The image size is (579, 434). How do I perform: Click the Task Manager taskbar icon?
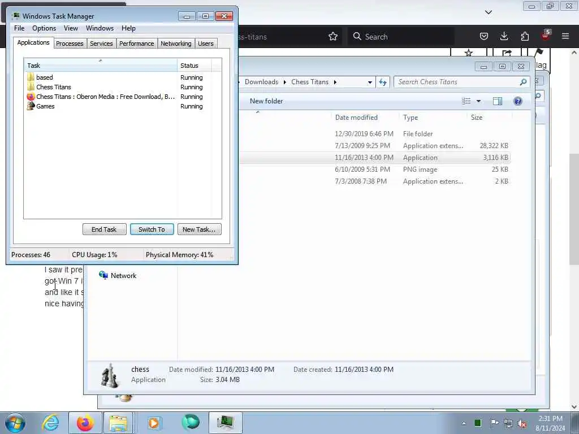(225, 423)
